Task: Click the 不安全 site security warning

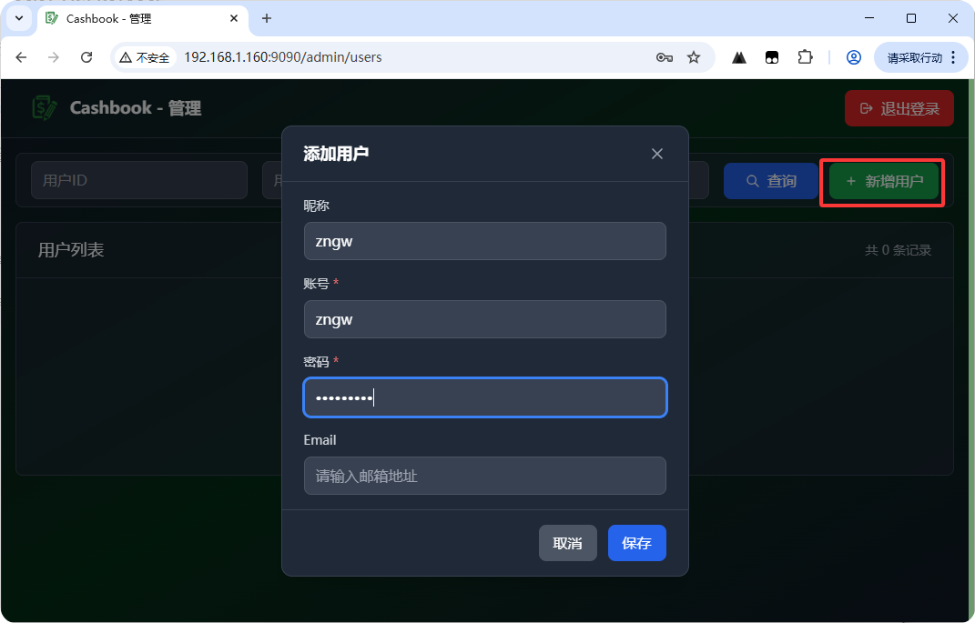Action: coord(144,57)
